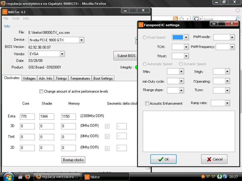The image size is (242, 181).
Task: Click the NiBiTor title bar icon
Action: tap(5, 12)
